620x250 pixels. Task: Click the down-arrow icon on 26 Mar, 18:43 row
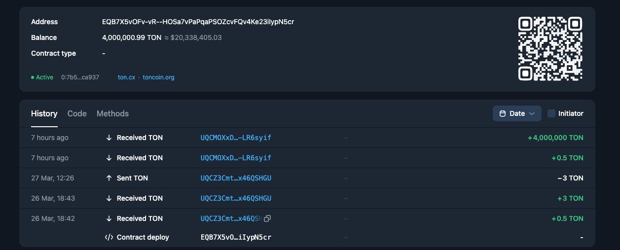pyautogui.click(x=109, y=198)
